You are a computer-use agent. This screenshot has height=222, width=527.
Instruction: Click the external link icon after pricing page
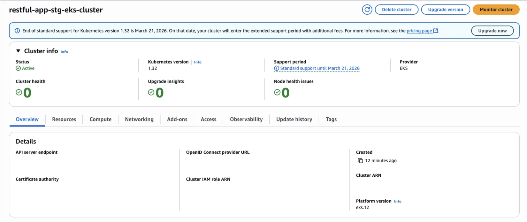[x=436, y=31]
